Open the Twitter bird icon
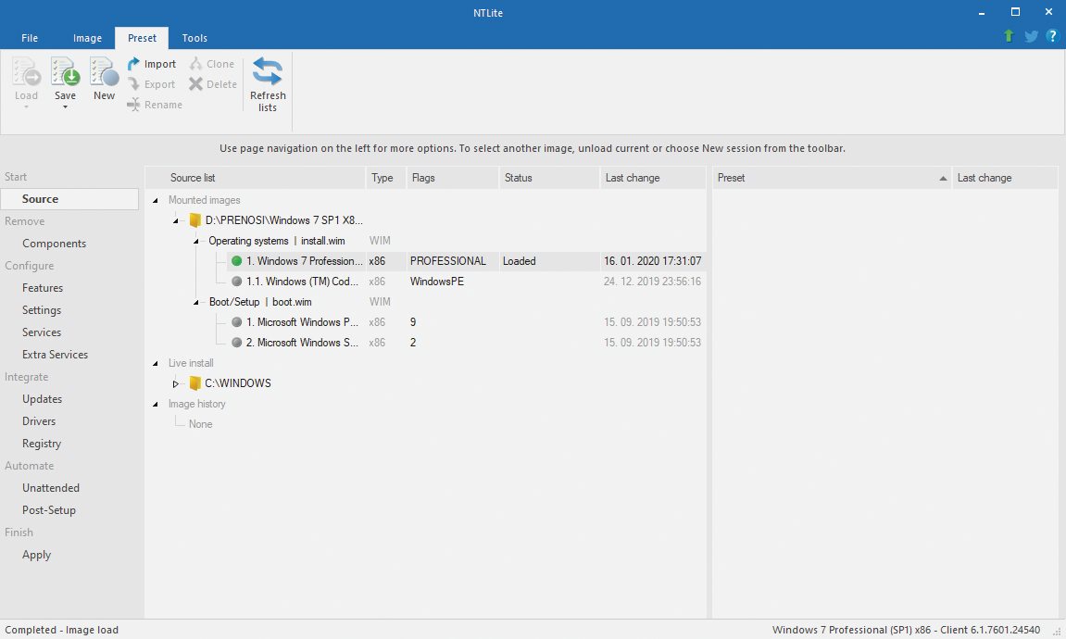This screenshot has width=1066, height=639. click(1032, 36)
